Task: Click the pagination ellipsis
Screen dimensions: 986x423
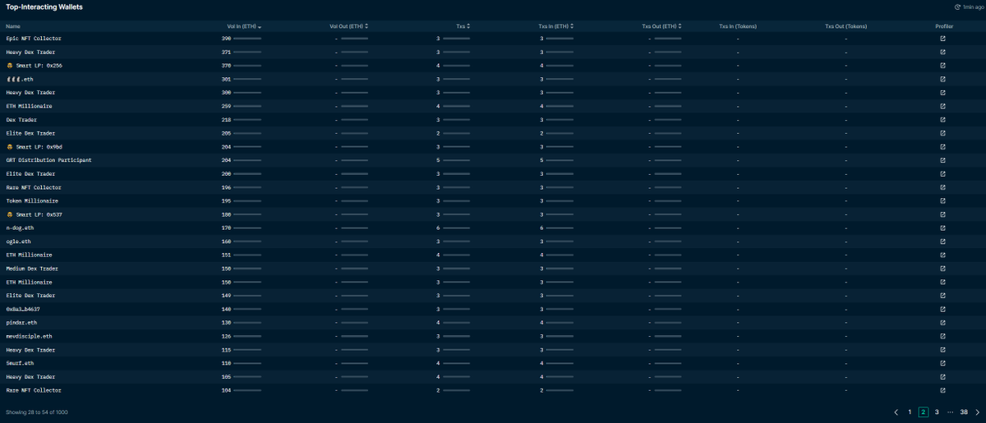Action: [x=950, y=412]
